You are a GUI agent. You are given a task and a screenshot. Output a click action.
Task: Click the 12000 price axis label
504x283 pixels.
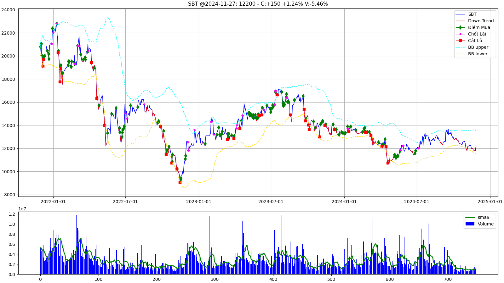[x=8, y=148]
